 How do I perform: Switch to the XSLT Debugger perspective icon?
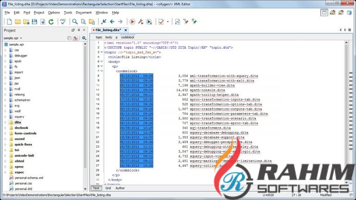point(333,12)
